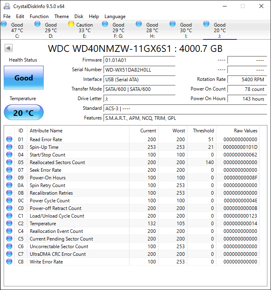Select the I: drive status orb
The height and width of the screenshot is (290, 271).
click(x=172, y=24)
